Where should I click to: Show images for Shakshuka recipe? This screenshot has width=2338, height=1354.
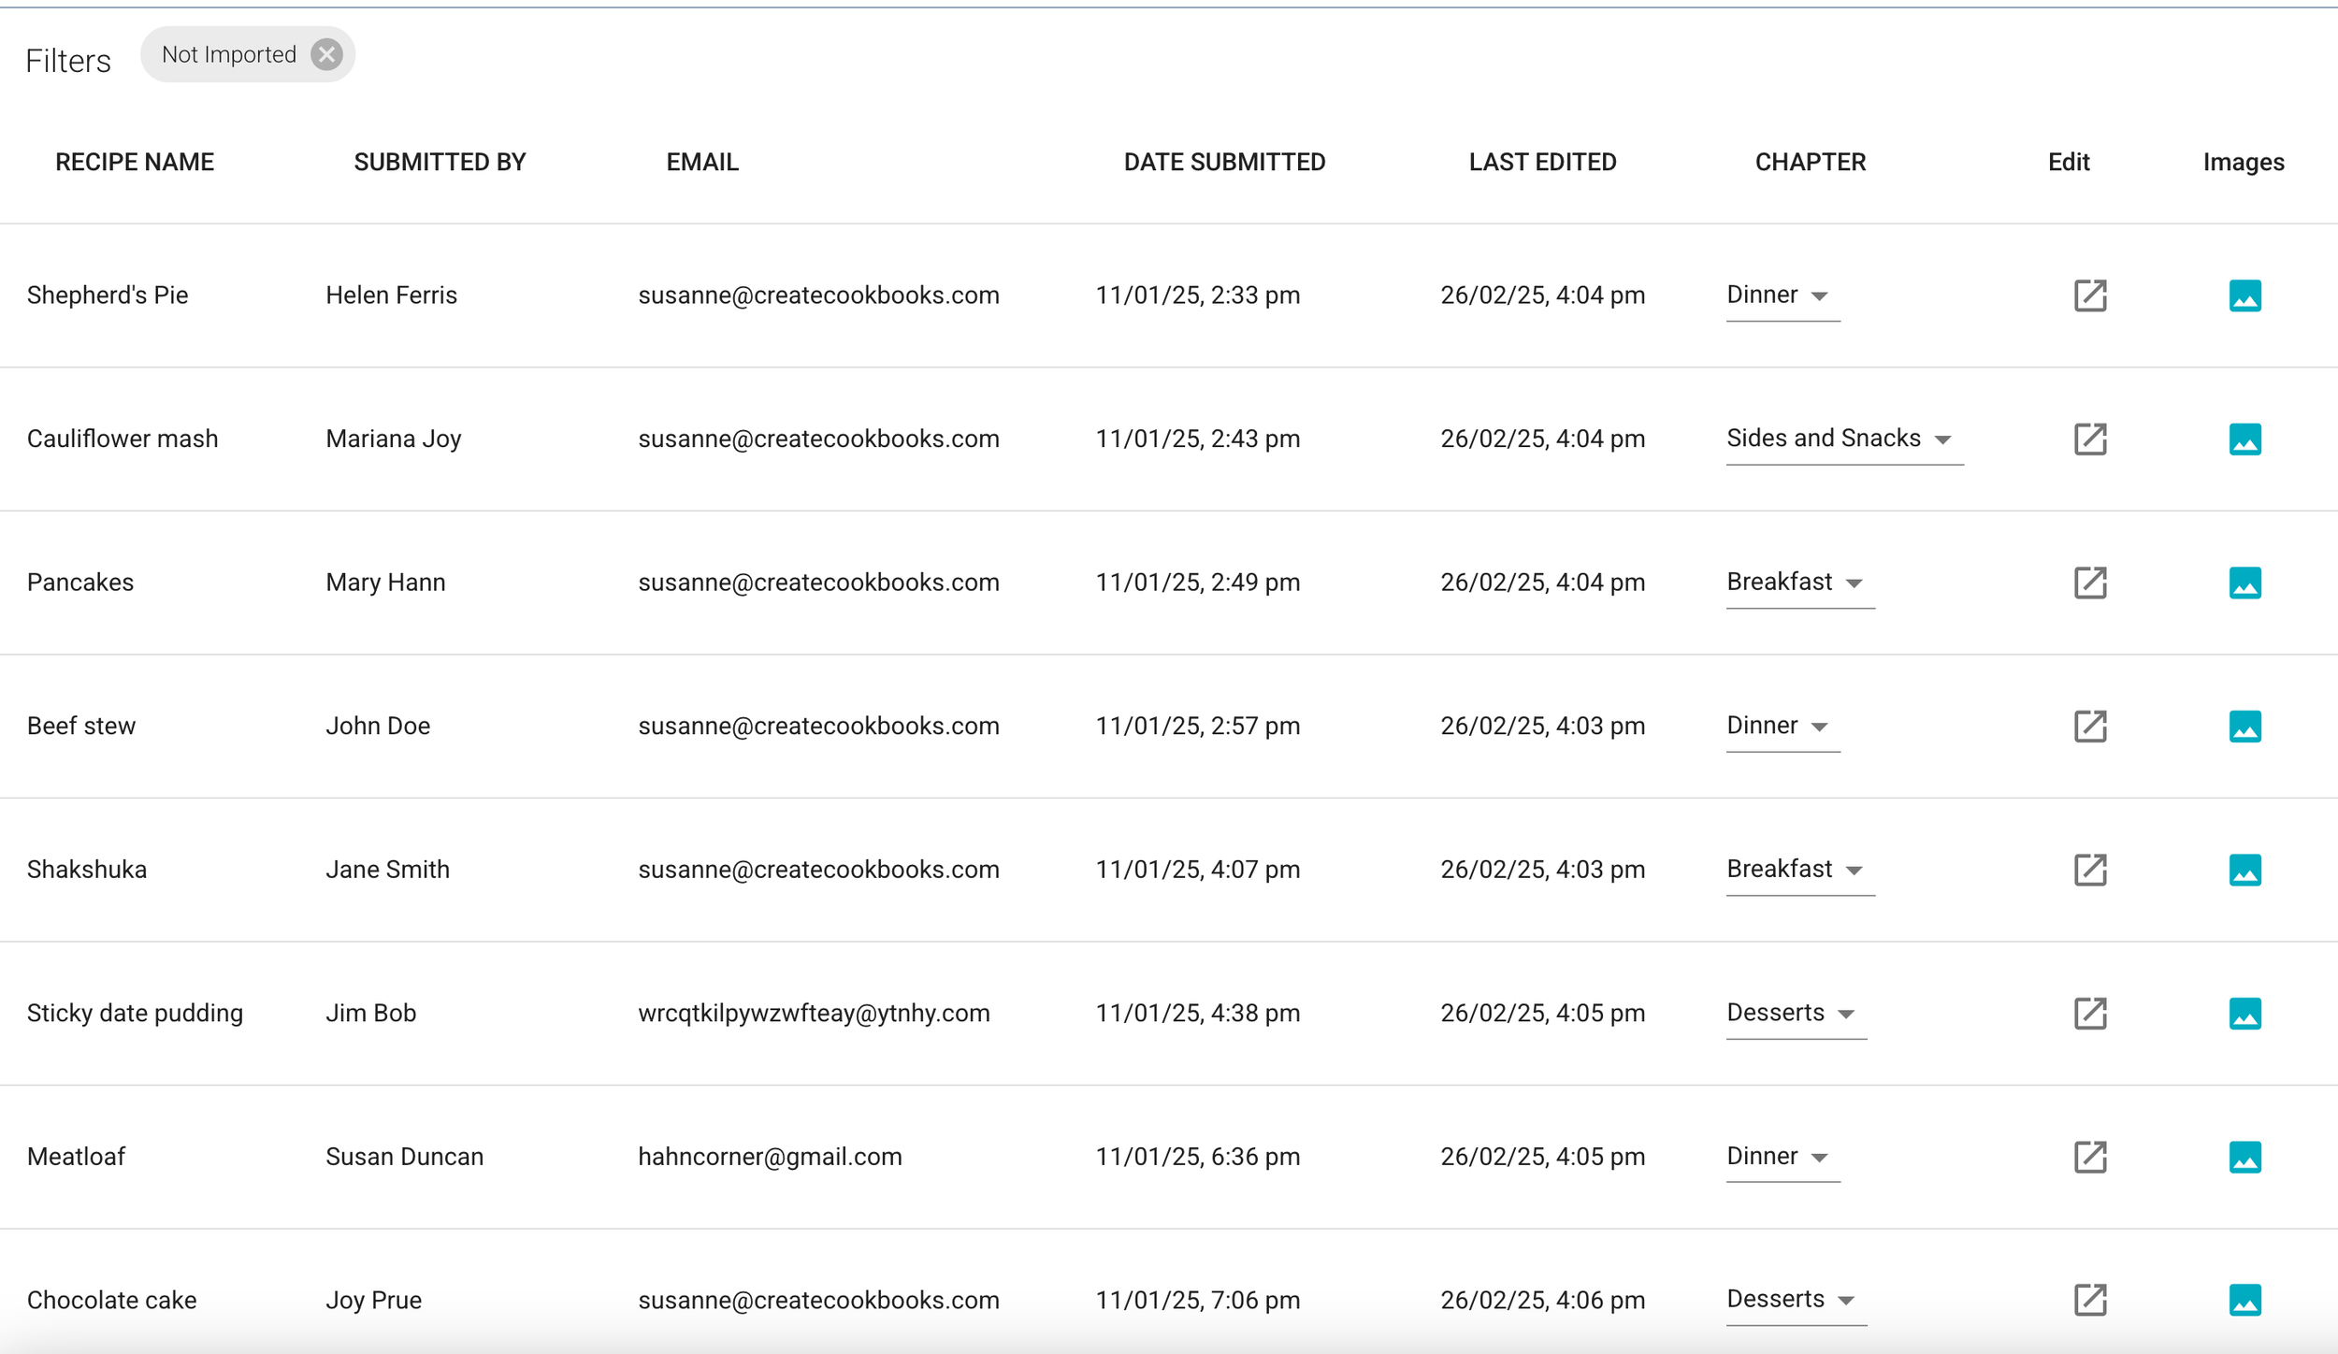[x=2244, y=870]
